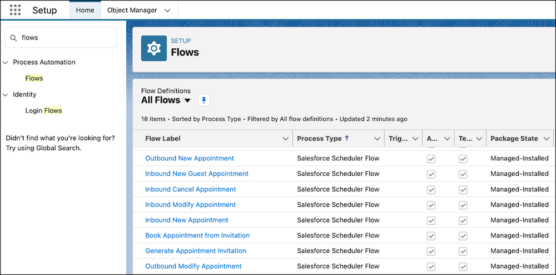556x275 pixels.
Task: Open the Trig... column menu chevron
Action: (x=415, y=139)
